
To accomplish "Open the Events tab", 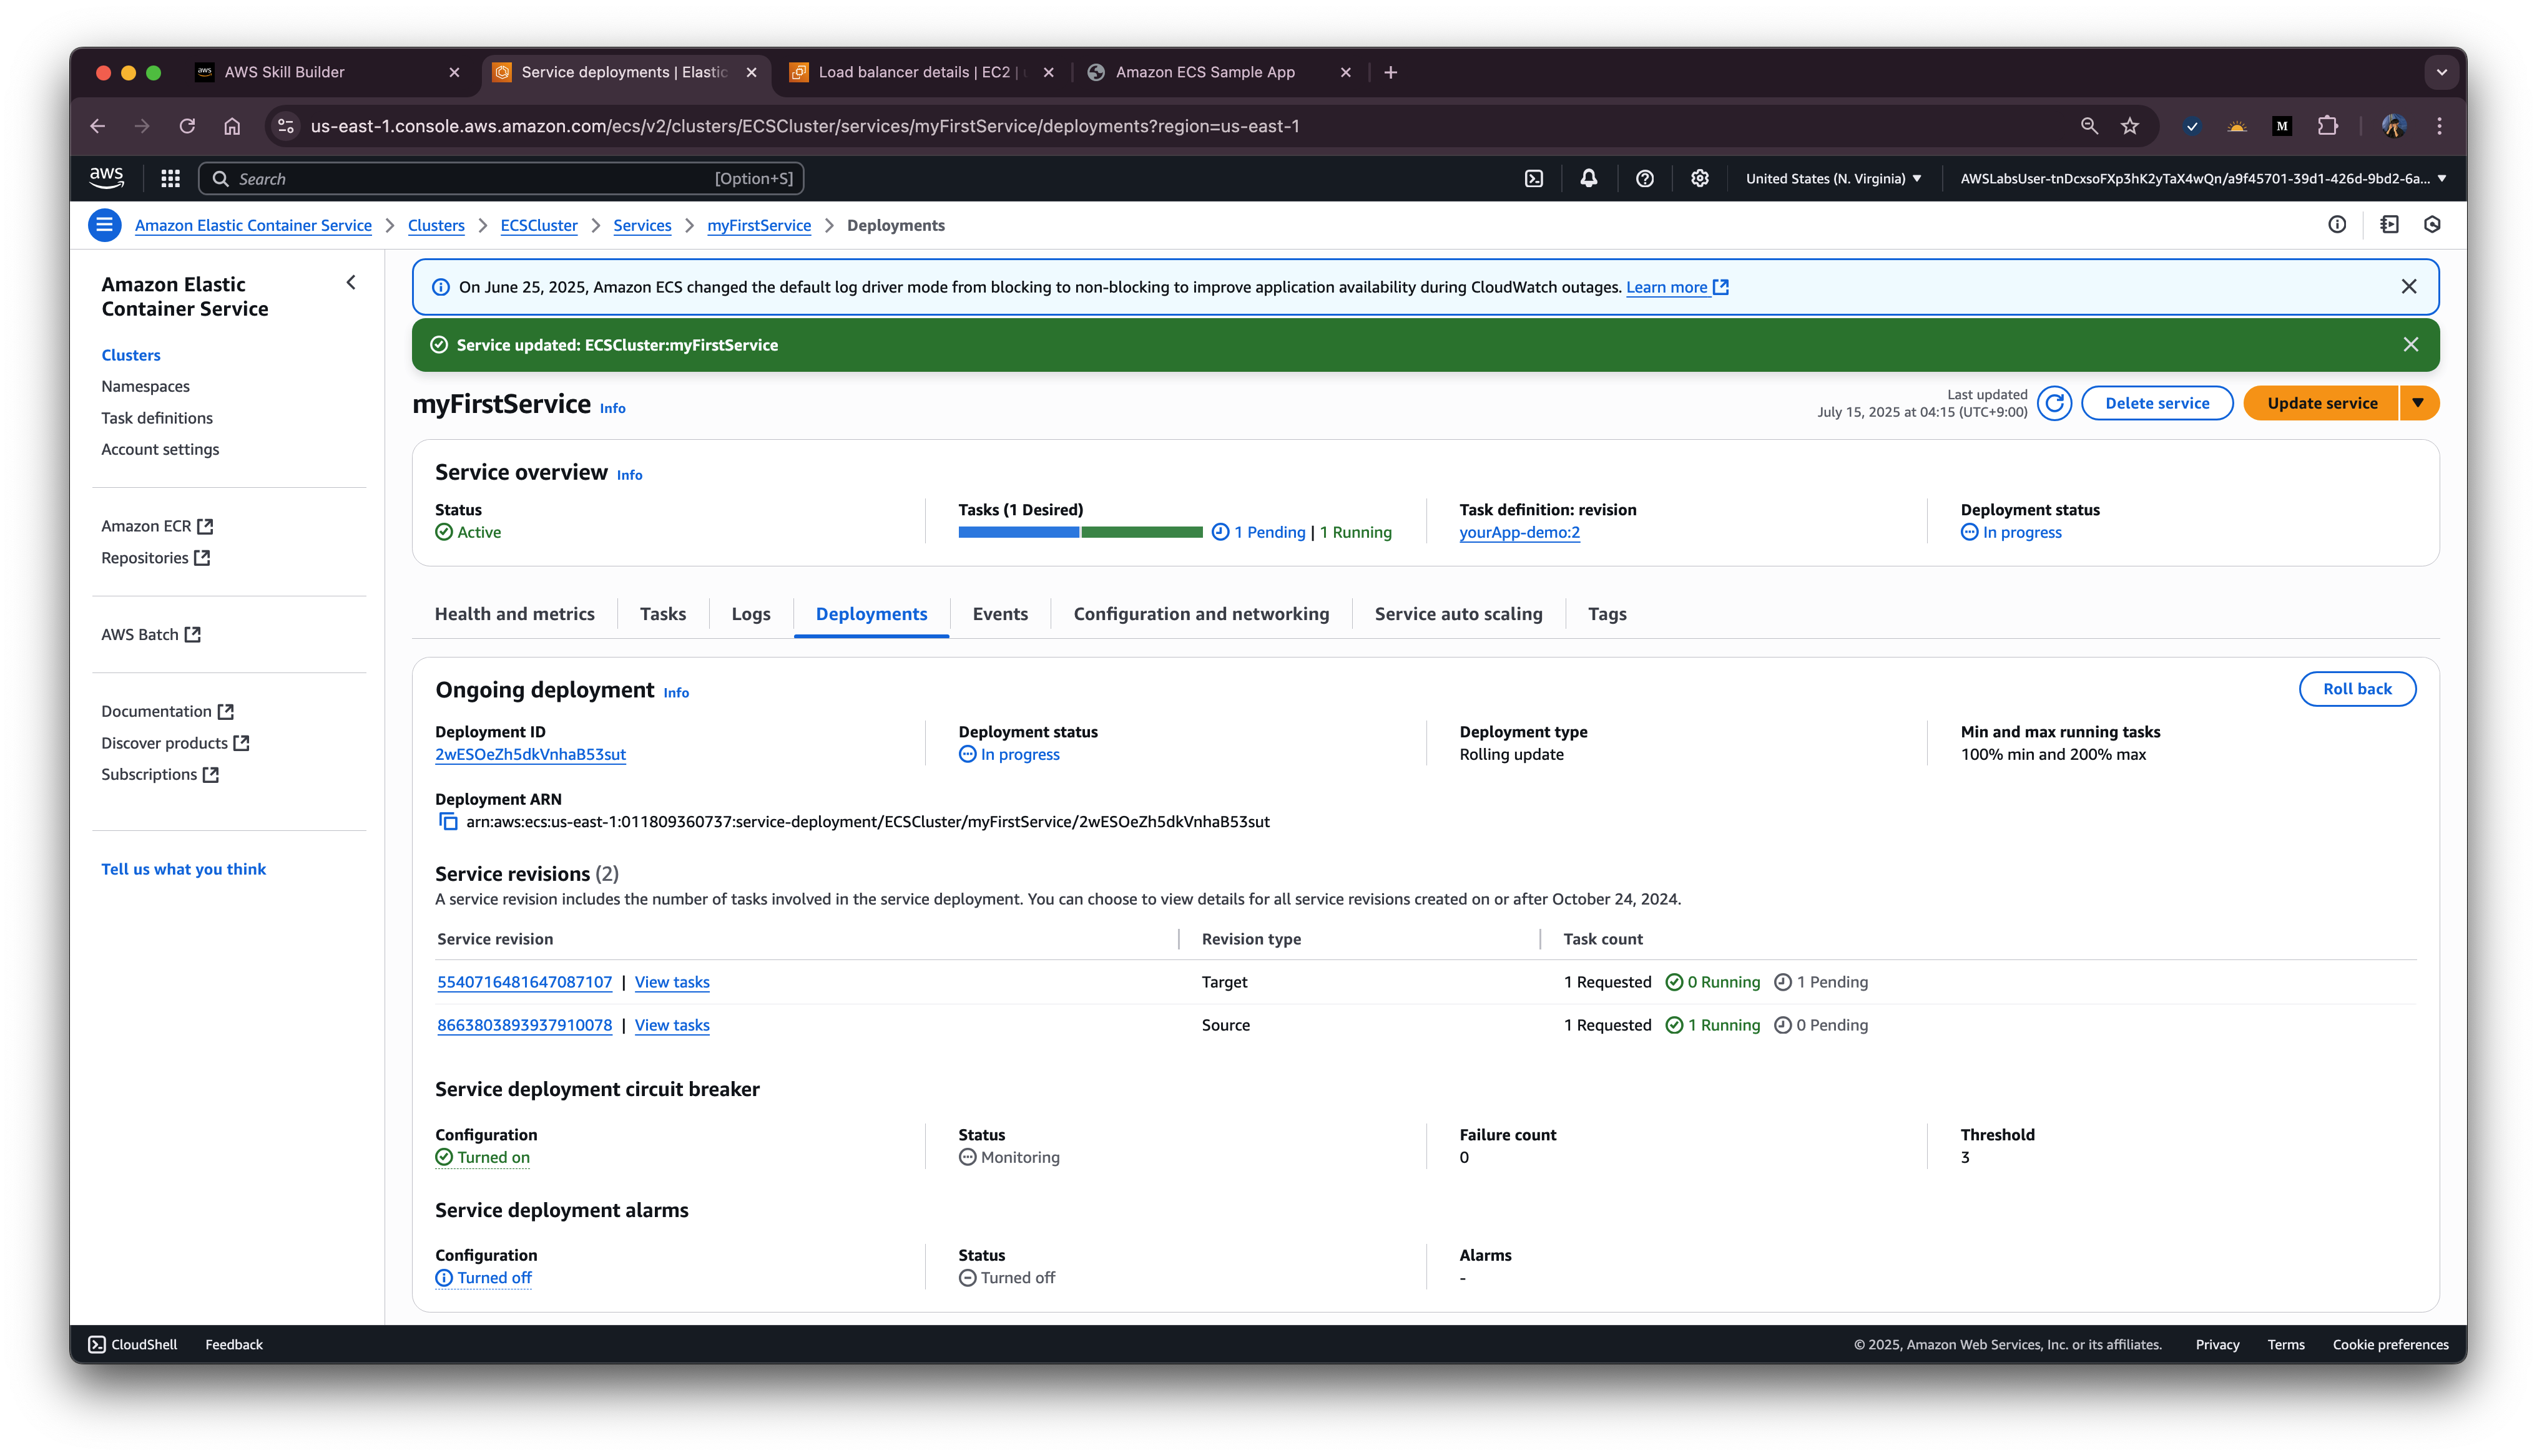I will [1001, 614].
